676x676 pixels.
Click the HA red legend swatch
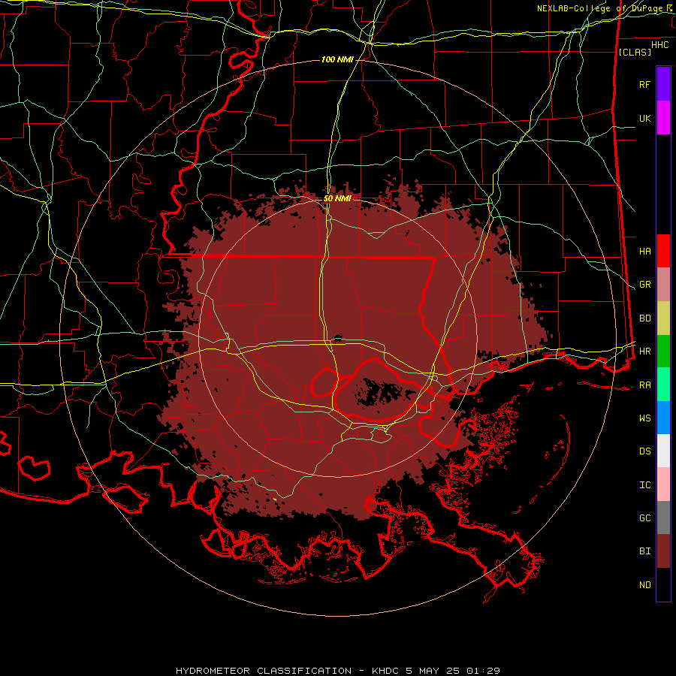pyautogui.click(x=663, y=251)
